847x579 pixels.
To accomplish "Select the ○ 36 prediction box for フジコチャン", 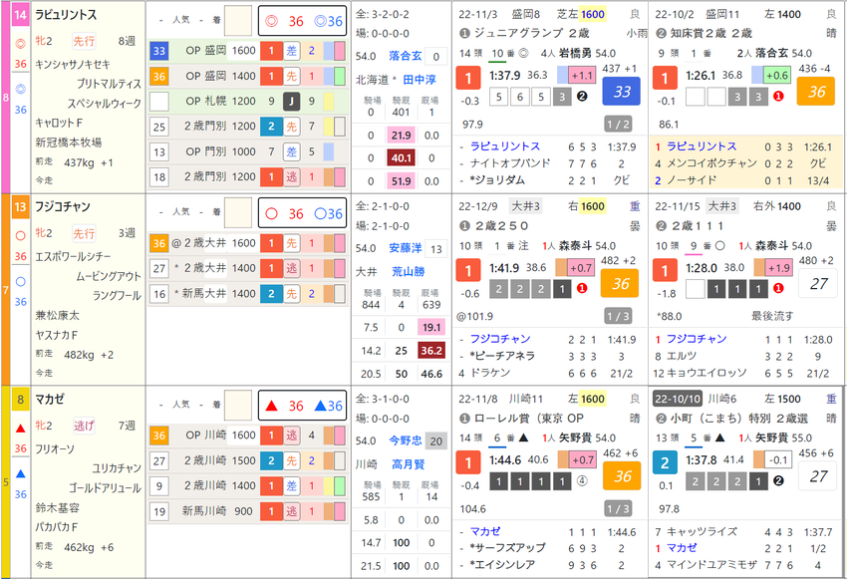I will coord(303,213).
